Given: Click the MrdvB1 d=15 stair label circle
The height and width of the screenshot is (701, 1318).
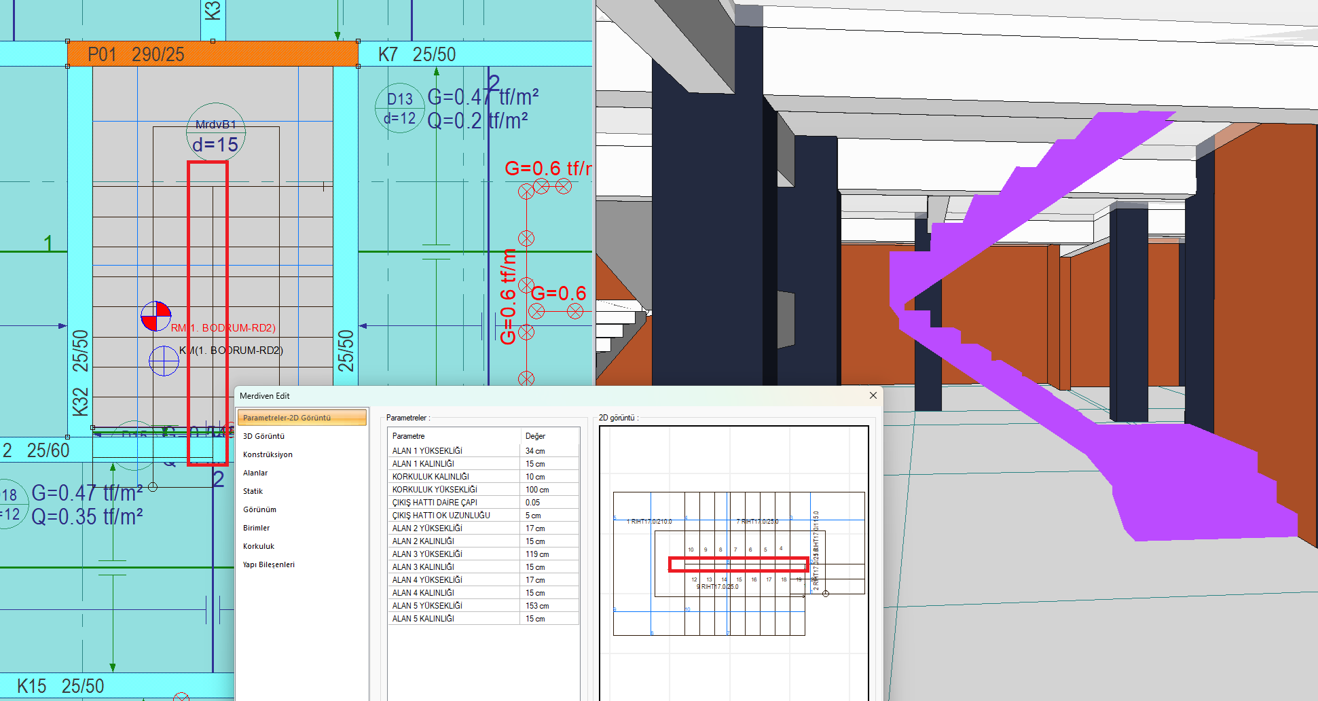Looking at the screenshot, I should (216, 133).
